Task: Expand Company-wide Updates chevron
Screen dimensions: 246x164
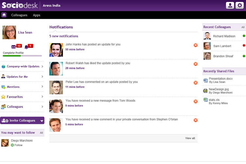Action: tap(42, 66)
